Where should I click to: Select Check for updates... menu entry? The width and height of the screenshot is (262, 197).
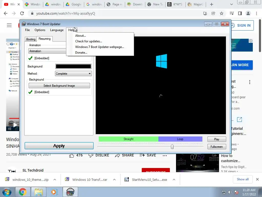89,41
